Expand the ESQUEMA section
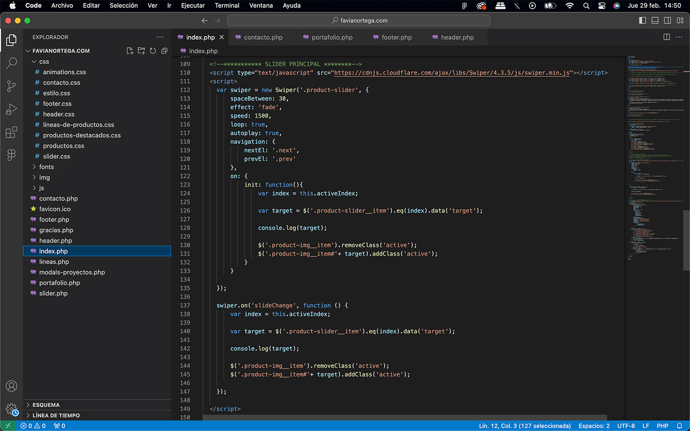Viewport: 690px width, 431px height. pyautogui.click(x=46, y=405)
